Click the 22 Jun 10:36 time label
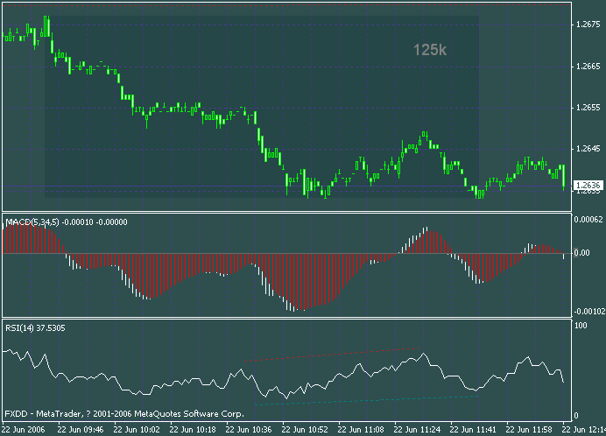This screenshot has width=606, height=436. pos(249,430)
